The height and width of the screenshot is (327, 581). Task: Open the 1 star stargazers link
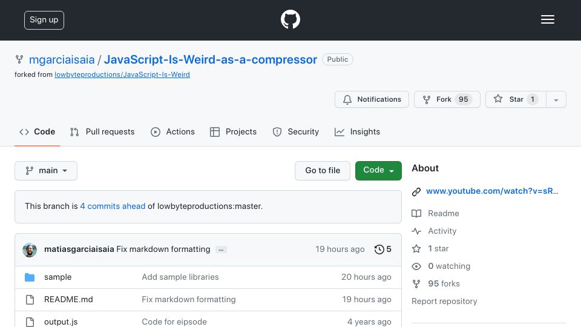(x=438, y=248)
